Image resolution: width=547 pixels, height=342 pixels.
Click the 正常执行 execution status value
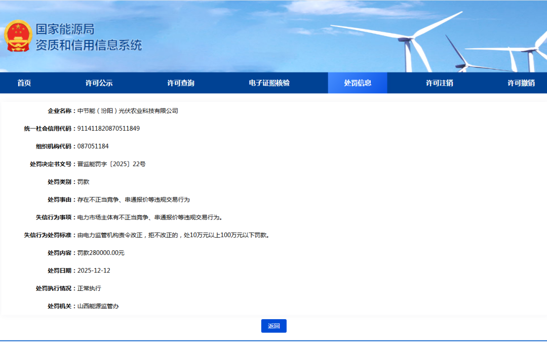89,288
